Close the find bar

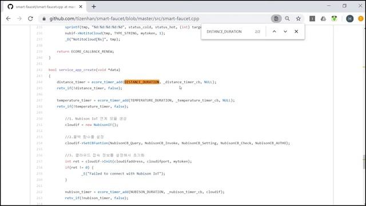(x=296, y=31)
